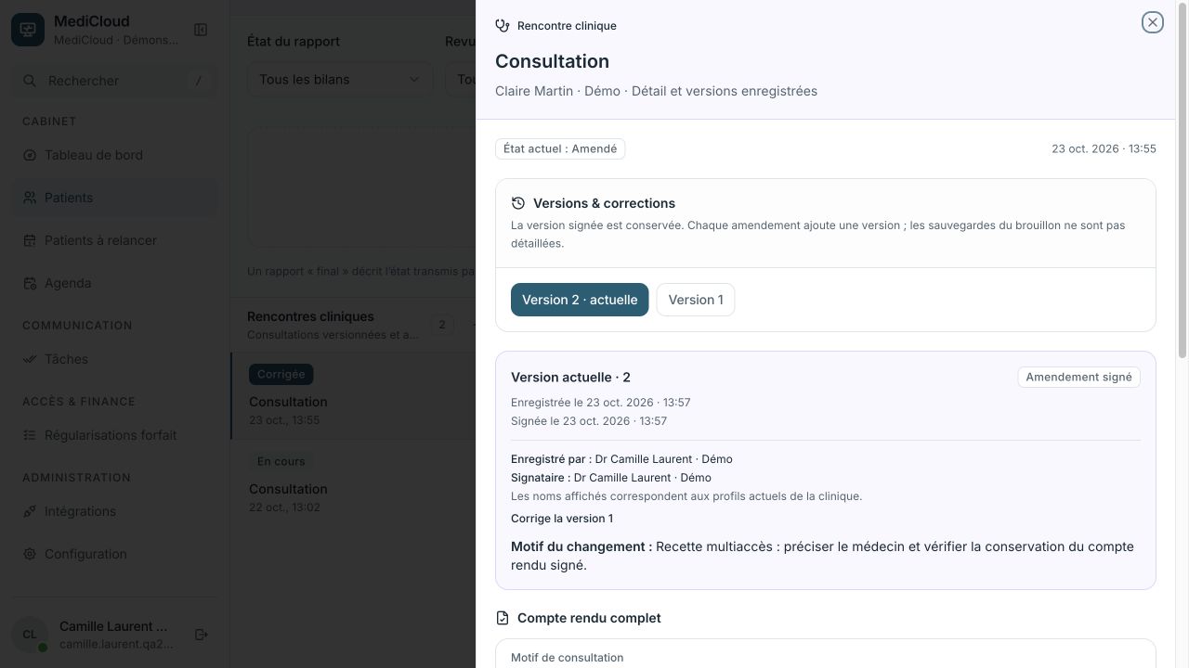The height and width of the screenshot is (668, 1189).
Task: Click the panel's vertical scrollbar
Action: 1182,186
